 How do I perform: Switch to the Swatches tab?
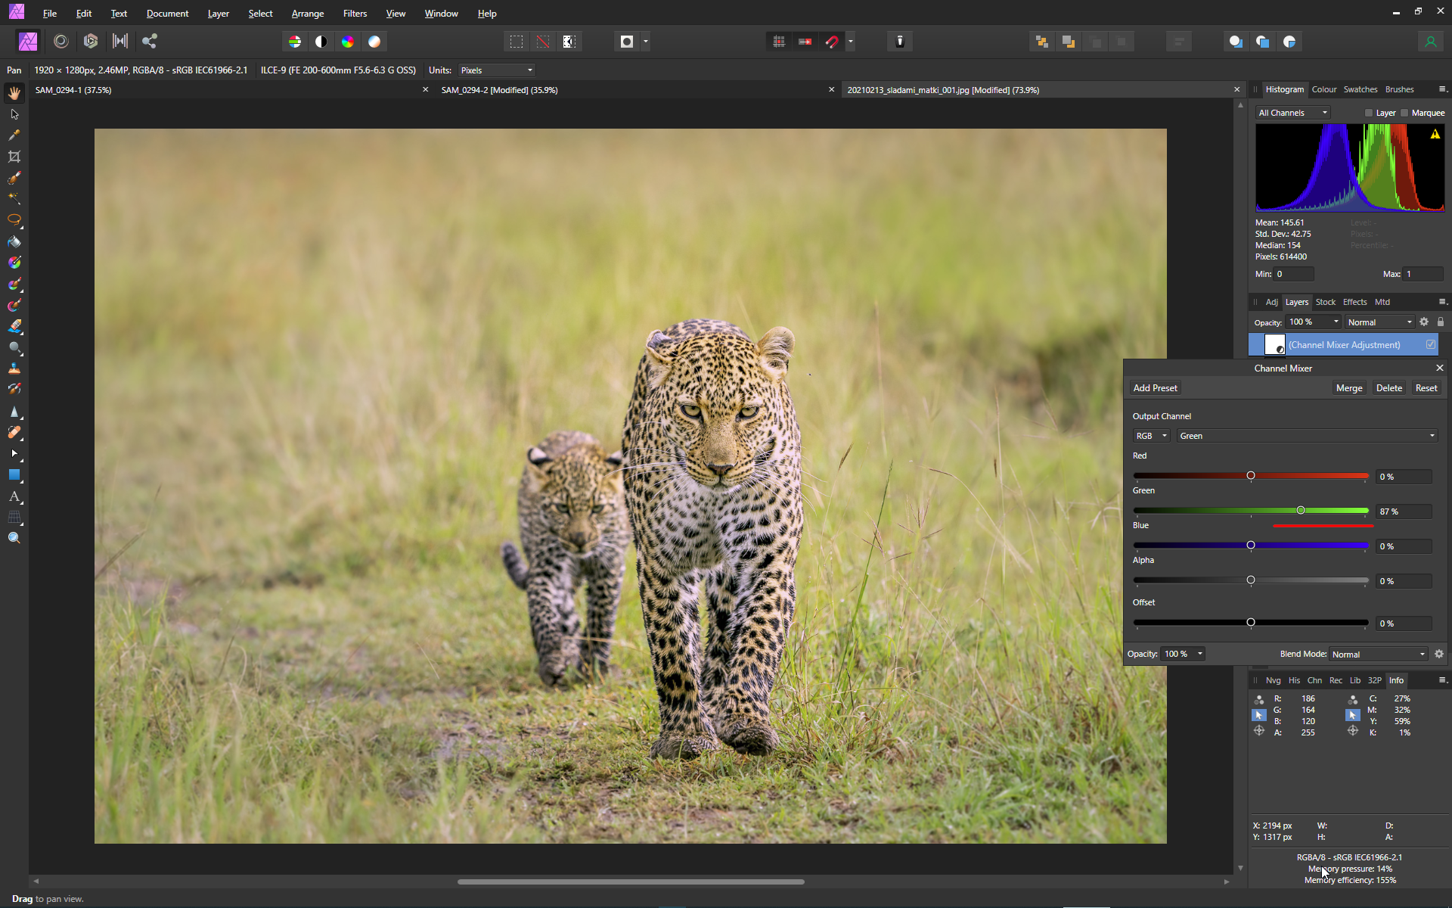tap(1360, 89)
